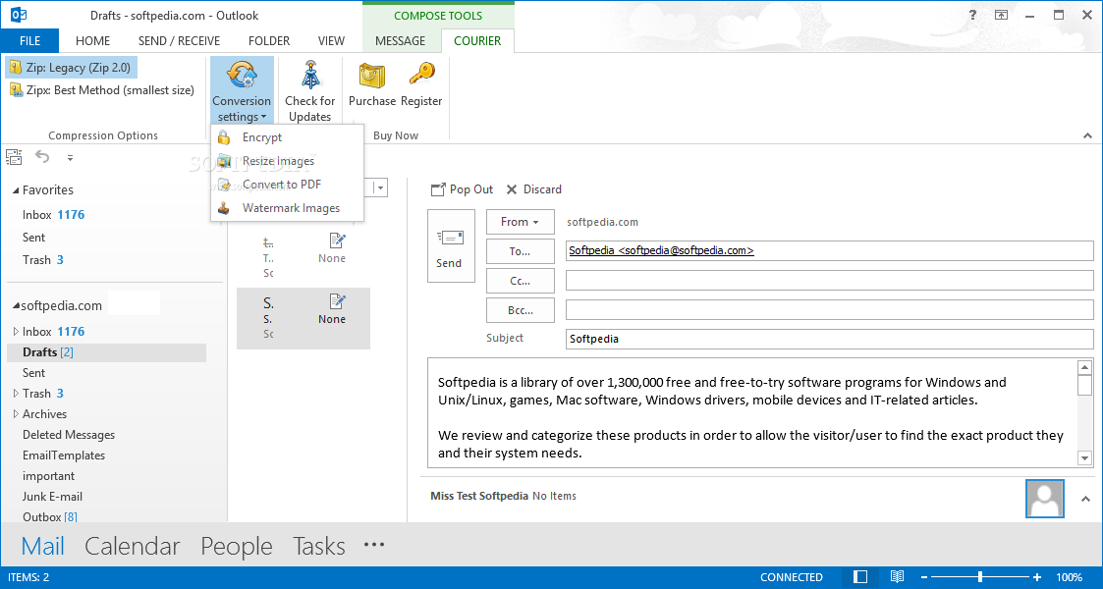The height and width of the screenshot is (589, 1103).
Task: Open the Outbox [8] folder
Action: coord(50,516)
